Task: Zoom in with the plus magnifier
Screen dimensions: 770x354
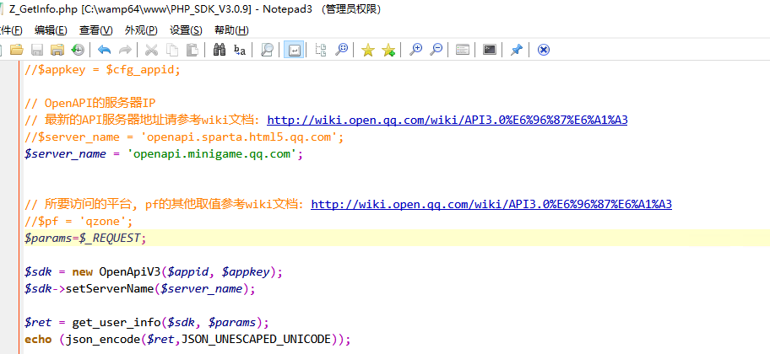Action: [416, 50]
